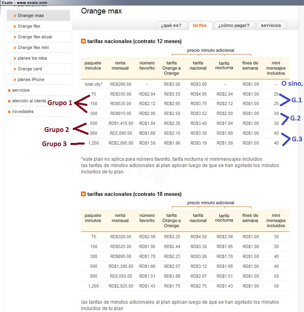Open atención al cliente section
Image resolution: width=304 pixels, height=312 pixels.
(x=29, y=101)
